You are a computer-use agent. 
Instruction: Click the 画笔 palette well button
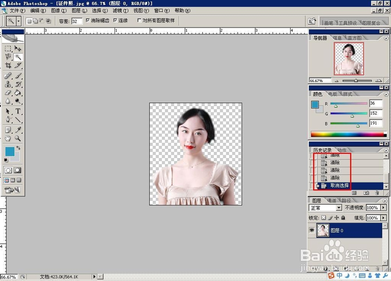tap(329, 22)
